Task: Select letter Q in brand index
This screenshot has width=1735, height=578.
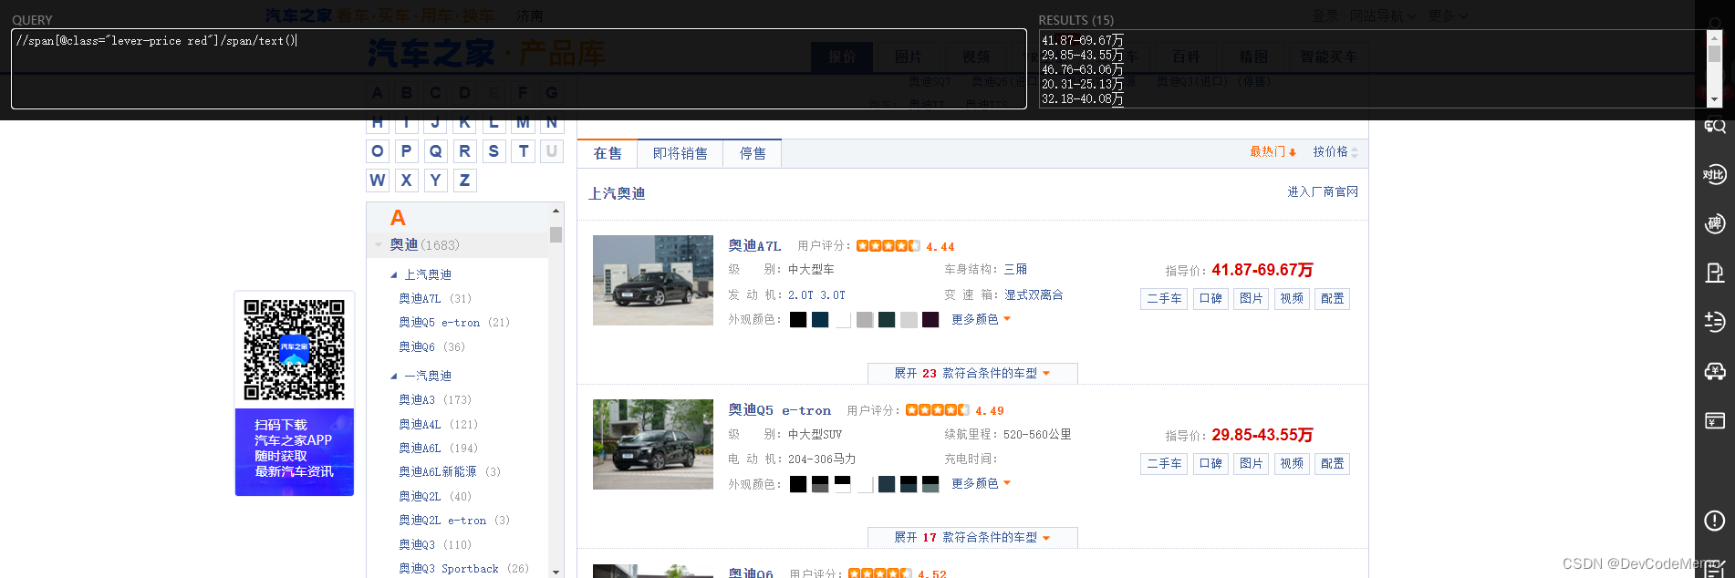Action: click(x=436, y=151)
